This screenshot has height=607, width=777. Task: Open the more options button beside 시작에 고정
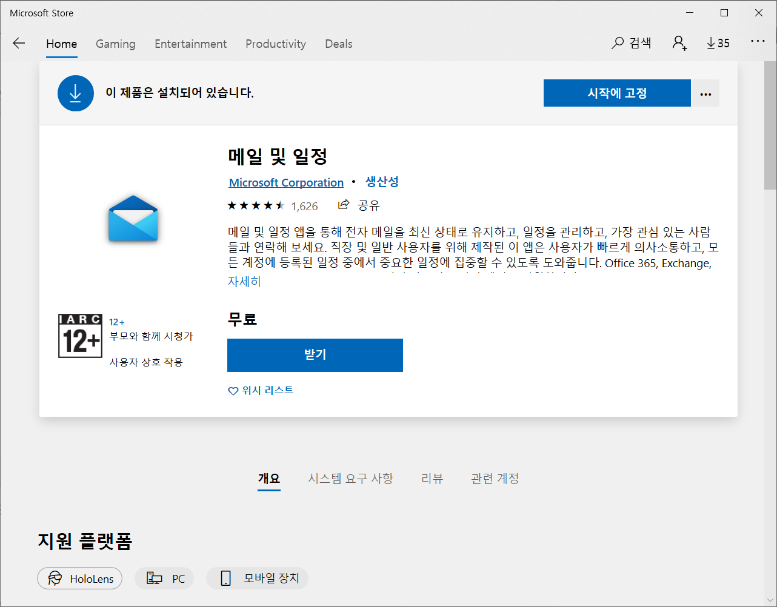(x=705, y=93)
